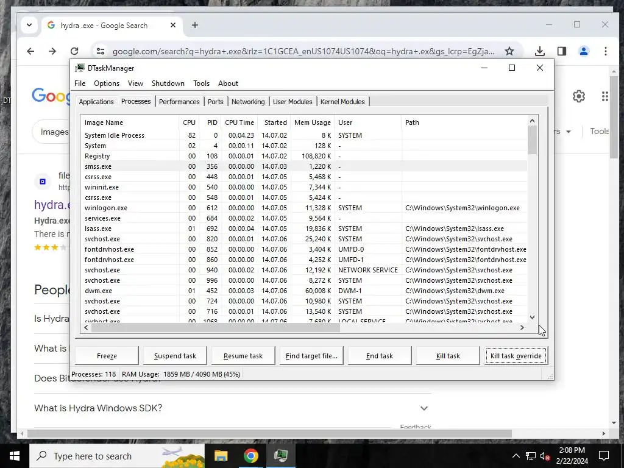Open Chrome downloads icon
Screen dimensions: 624x468
(x=540, y=51)
